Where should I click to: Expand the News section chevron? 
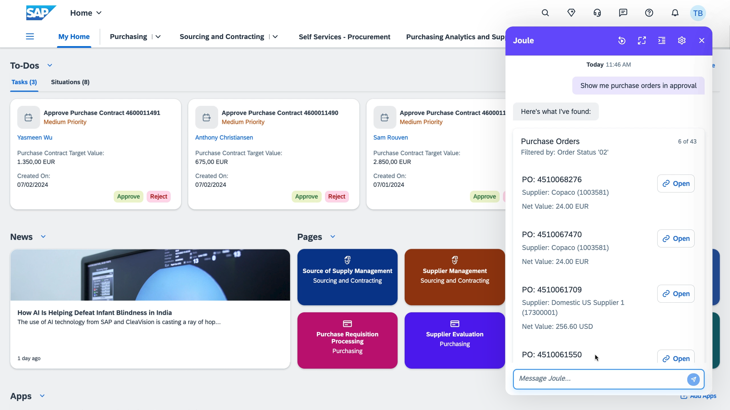(43, 237)
